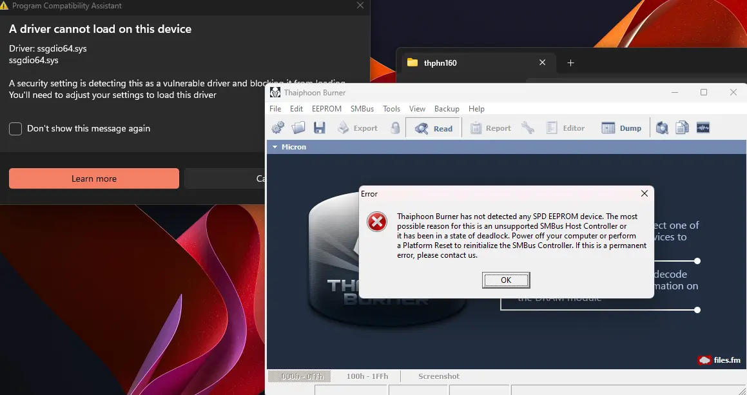Click the open folder icon in toolbar
Image resolution: width=747 pixels, height=395 pixels.
[298, 128]
